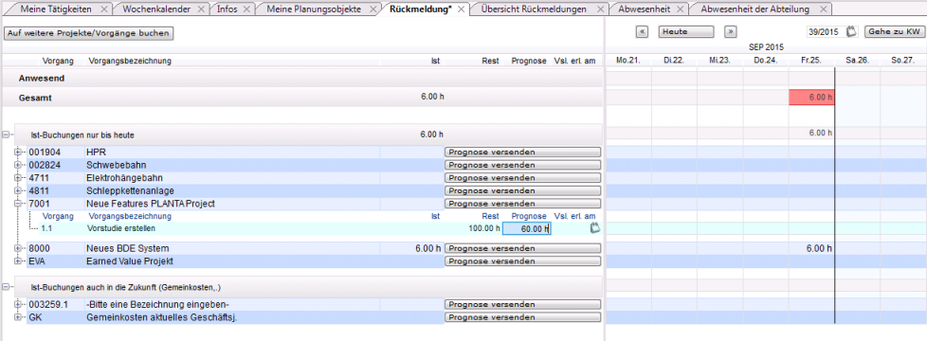Select the Anwesend row
927x341 pixels.
pos(301,78)
